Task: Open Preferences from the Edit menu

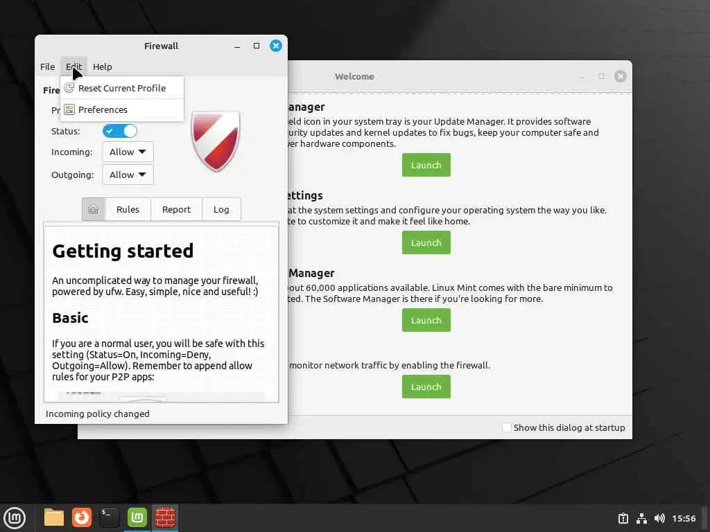Action: (122, 109)
